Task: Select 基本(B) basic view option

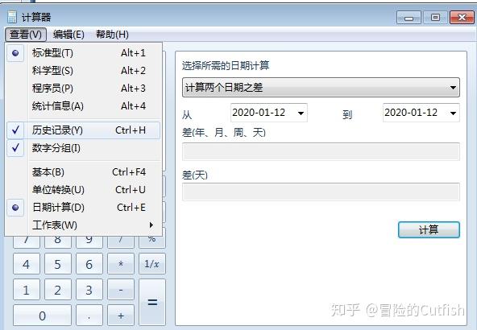Action: pos(83,172)
